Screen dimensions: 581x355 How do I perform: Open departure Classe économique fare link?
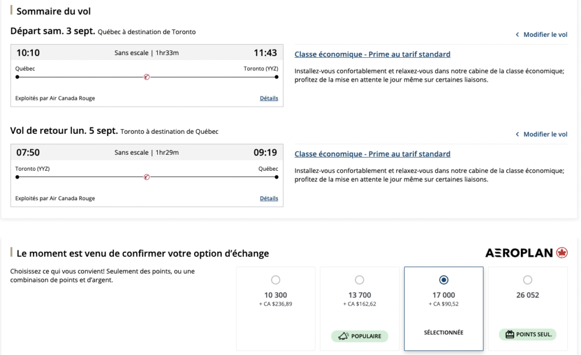pos(372,54)
